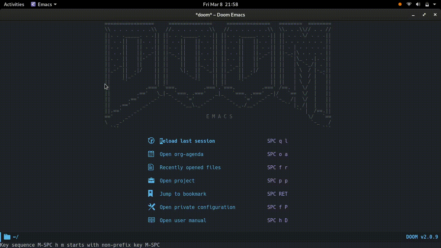Viewport: 441px width, 248px height.
Task: Click the document icon beside Recently opened files
Action: (x=151, y=167)
